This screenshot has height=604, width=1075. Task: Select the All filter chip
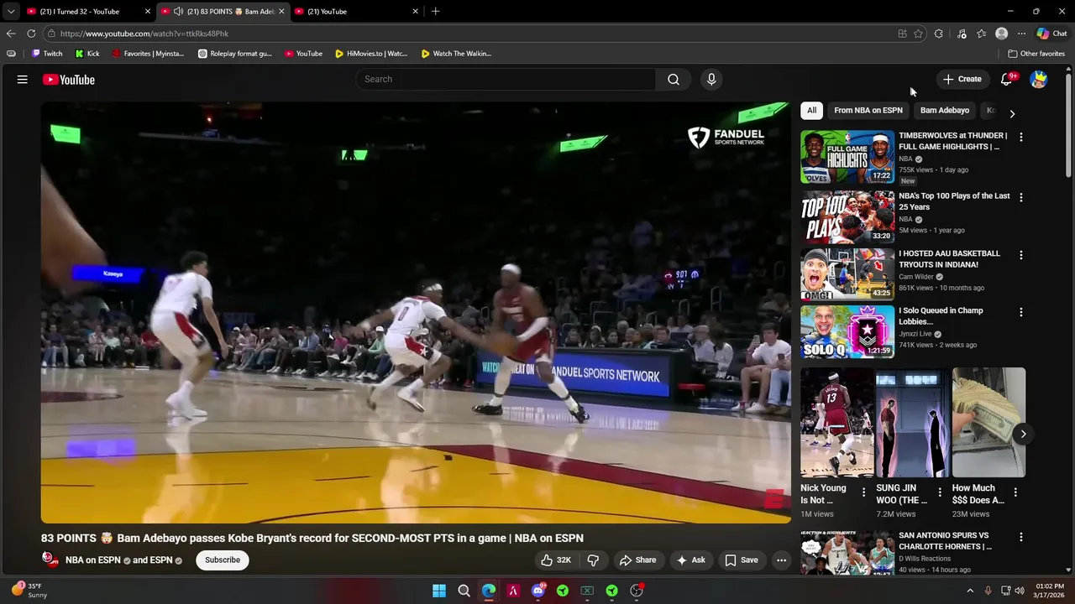[811, 111]
